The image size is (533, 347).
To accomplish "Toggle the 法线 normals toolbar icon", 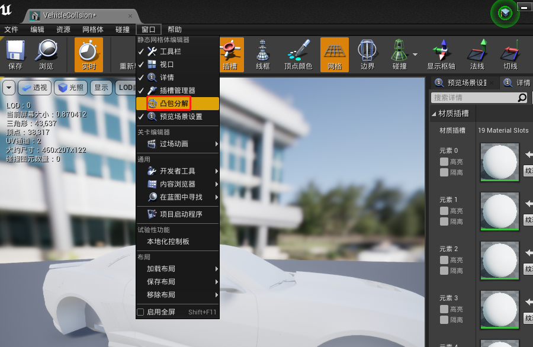I will coord(477,54).
